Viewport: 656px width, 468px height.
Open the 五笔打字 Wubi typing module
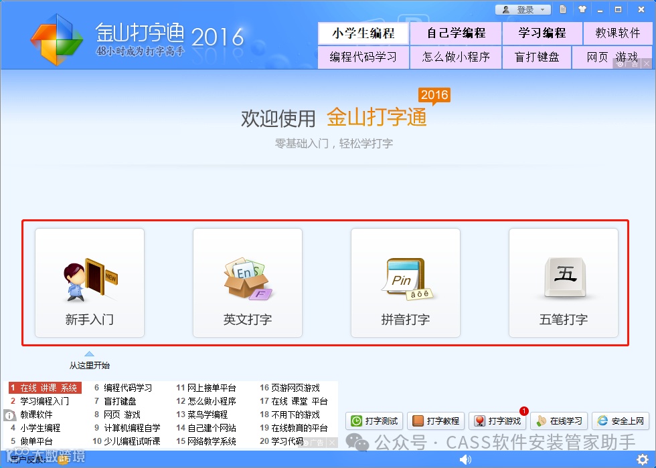563,282
